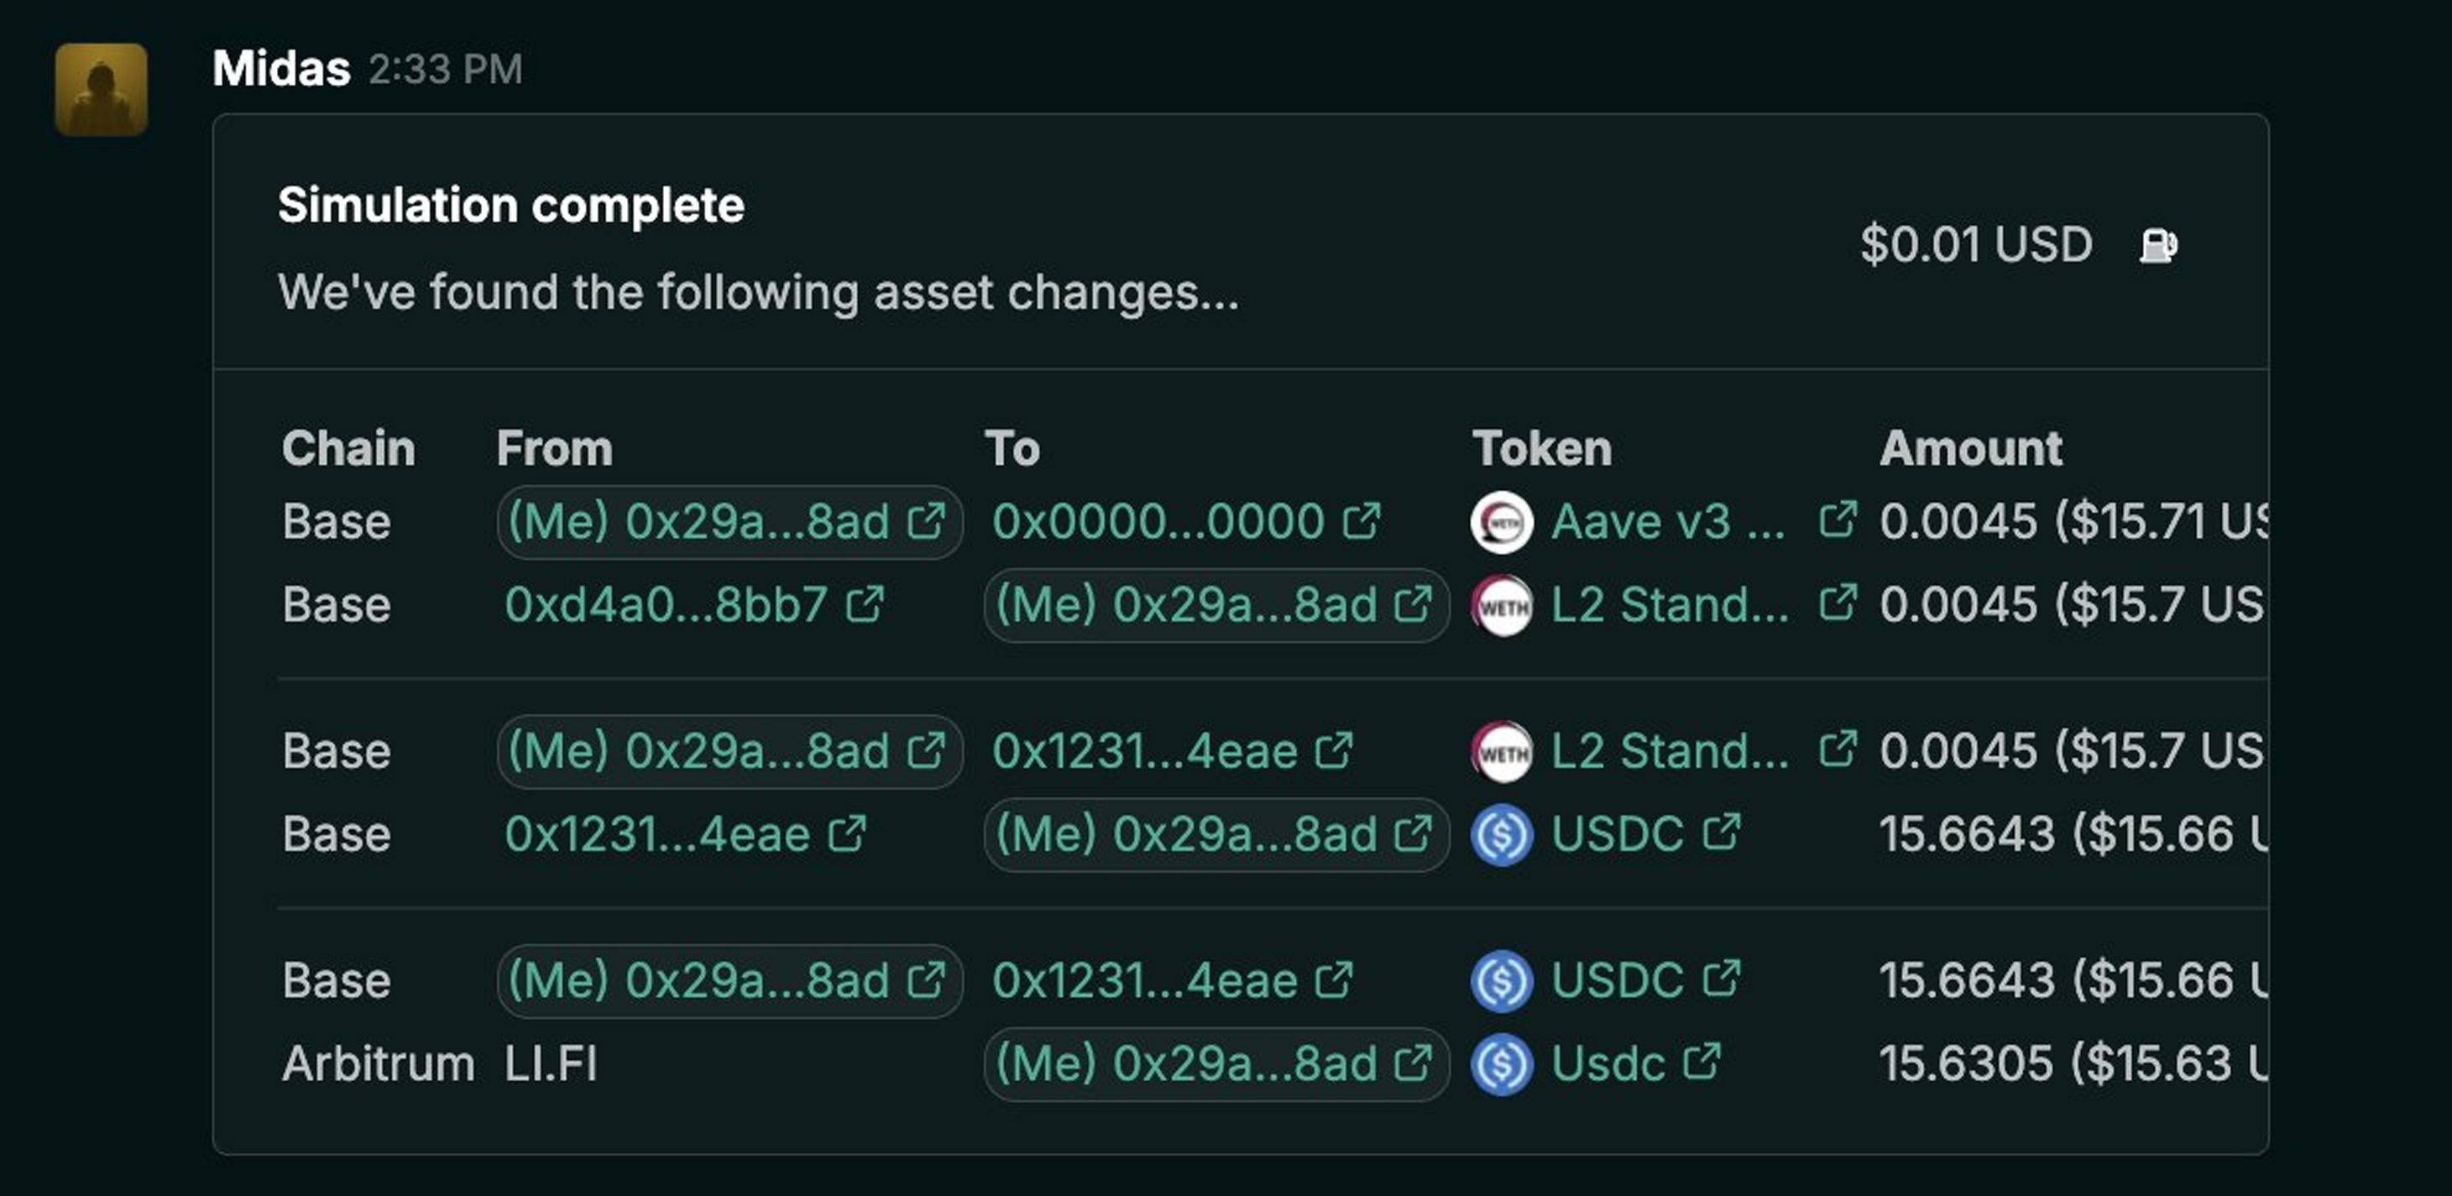2452x1196 pixels.
Task: Open external link beside 0x0000...0000 address
Action: tap(1362, 520)
